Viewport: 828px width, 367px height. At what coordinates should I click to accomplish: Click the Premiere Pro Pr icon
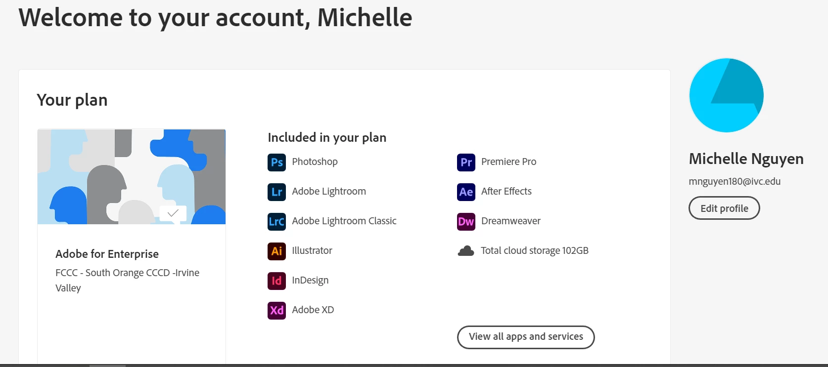466,163
